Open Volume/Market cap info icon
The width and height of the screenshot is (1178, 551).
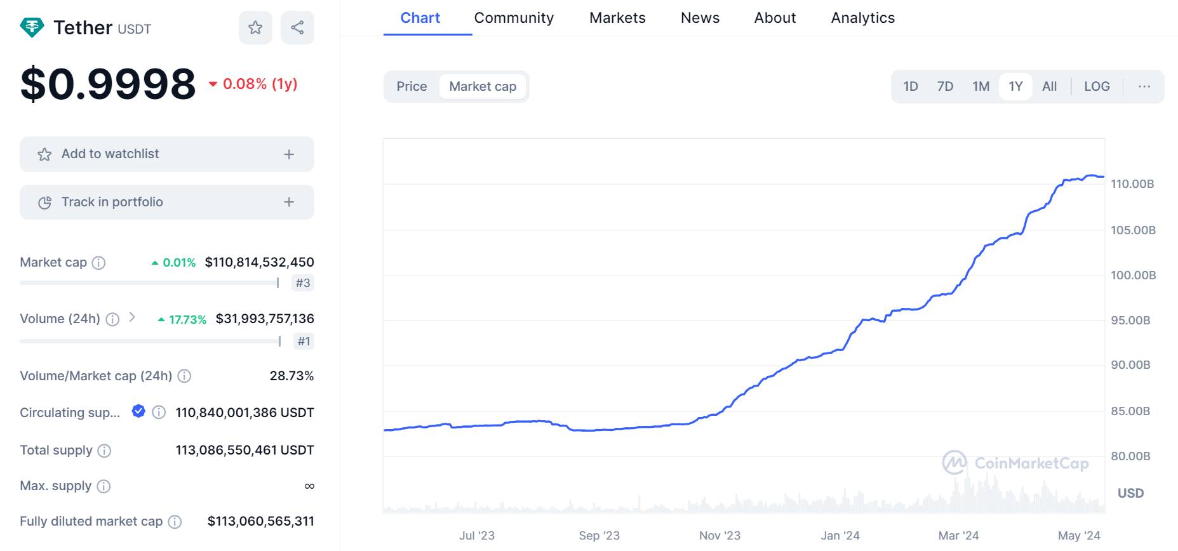point(184,376)
